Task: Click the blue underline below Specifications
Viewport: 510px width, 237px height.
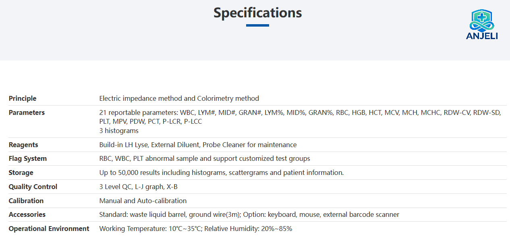Action: (x=257, y=25)
